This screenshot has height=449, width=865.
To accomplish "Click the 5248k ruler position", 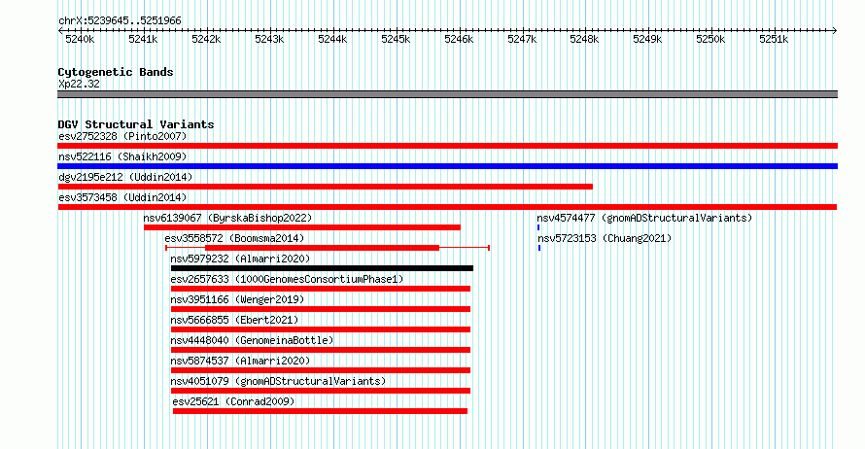I will 584,39.
